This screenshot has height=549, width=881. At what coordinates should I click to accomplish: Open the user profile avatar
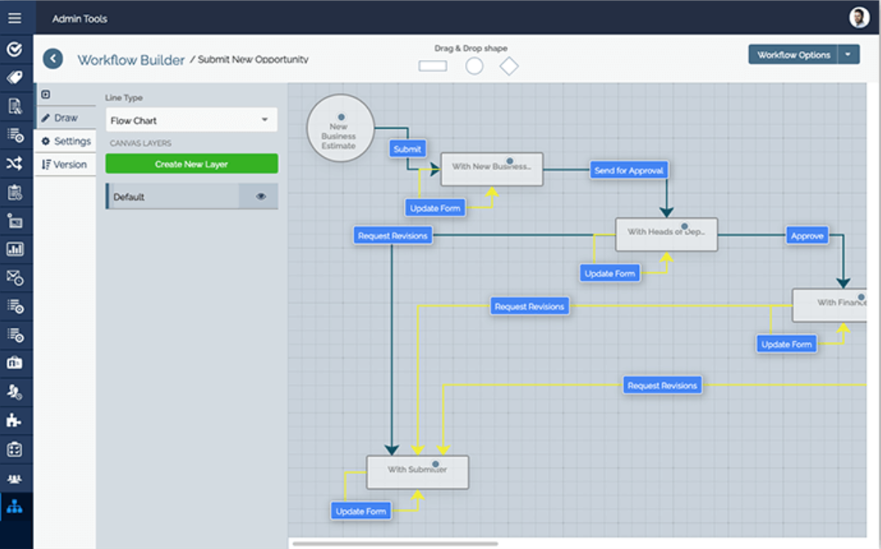point(859,18)
